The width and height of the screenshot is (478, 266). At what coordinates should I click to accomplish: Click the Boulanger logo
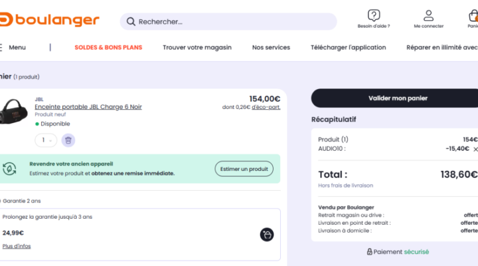51,20
